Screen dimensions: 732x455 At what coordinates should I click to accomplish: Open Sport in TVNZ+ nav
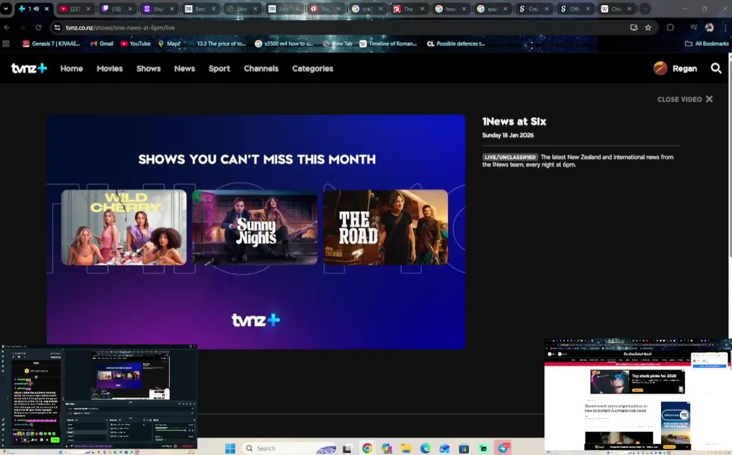coord(219,68)
